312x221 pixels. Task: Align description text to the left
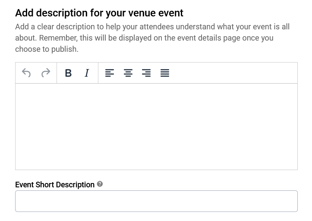coord(110,73)
